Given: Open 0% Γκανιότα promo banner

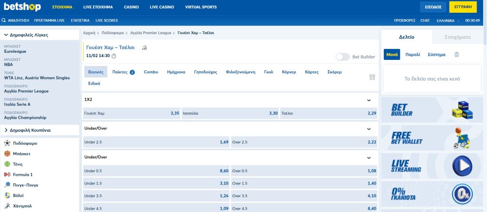Looking at the screenshot, I should [x=432, y=194].
